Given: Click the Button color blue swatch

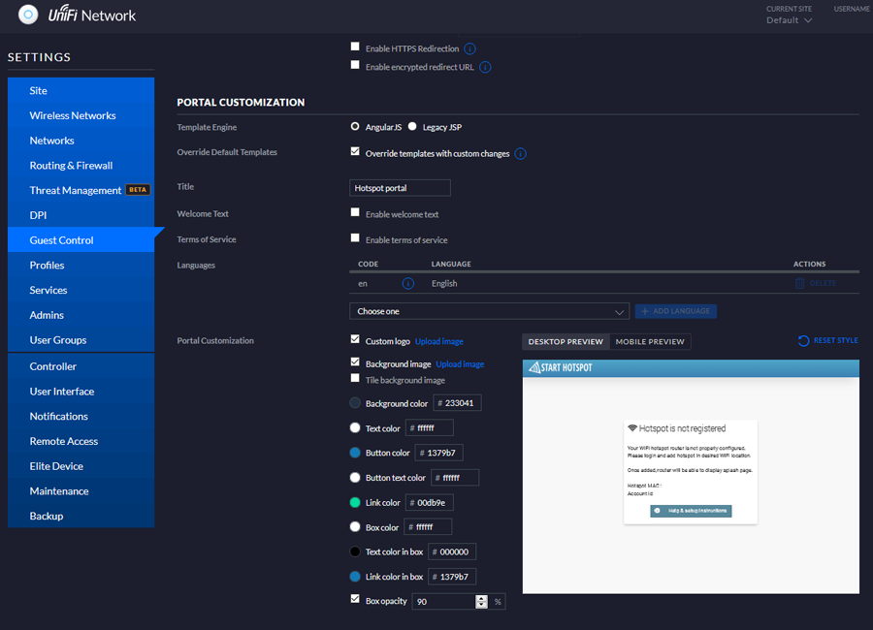Looking at the screenshot, I should pyautogui.click(x=355, y=453).
